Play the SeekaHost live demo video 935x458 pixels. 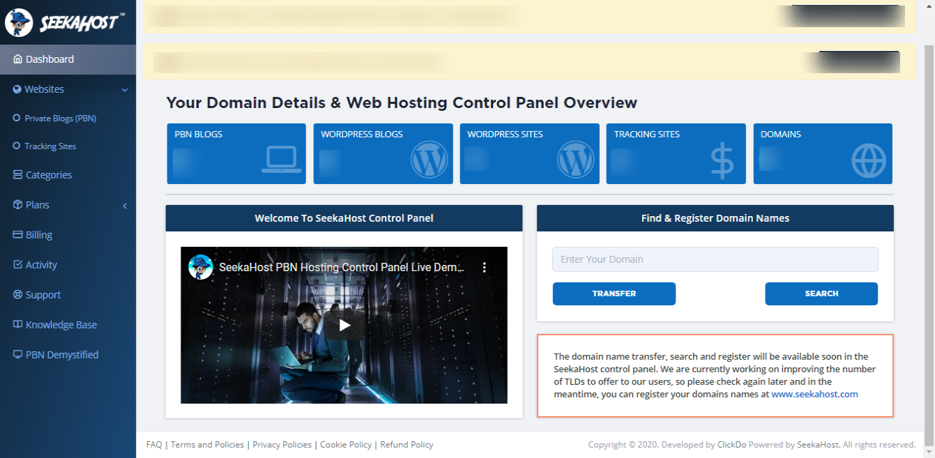(344, 325)
